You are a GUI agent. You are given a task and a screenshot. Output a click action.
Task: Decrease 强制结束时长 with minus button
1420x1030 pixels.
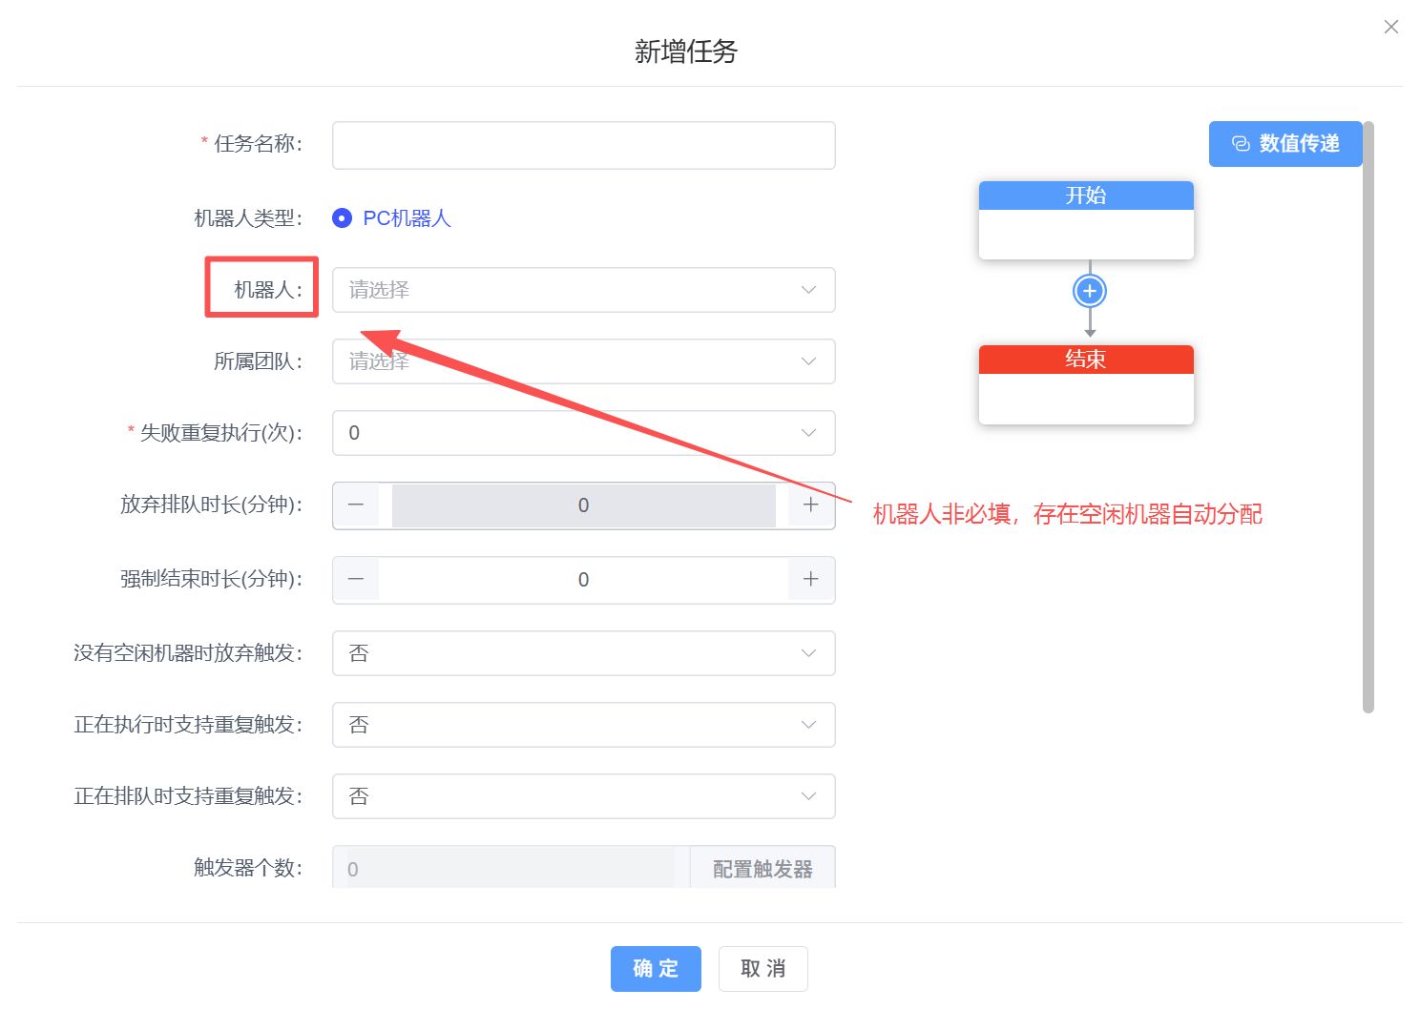356,580
